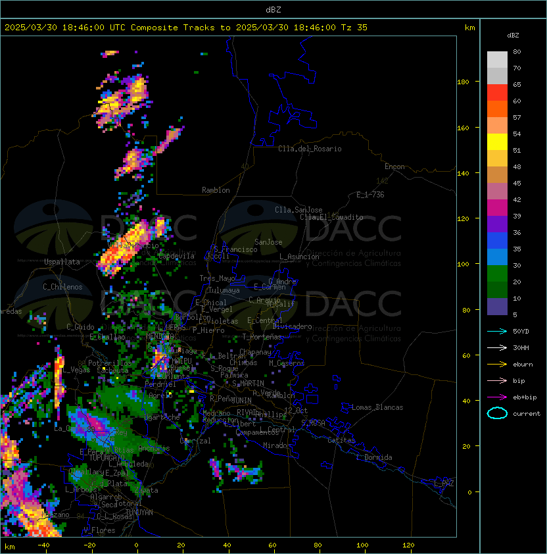Image resolution: width=547 pixels, height=554 pixels.
Task: Click the dBZ heading above the legend
Action: pos(513,36)
